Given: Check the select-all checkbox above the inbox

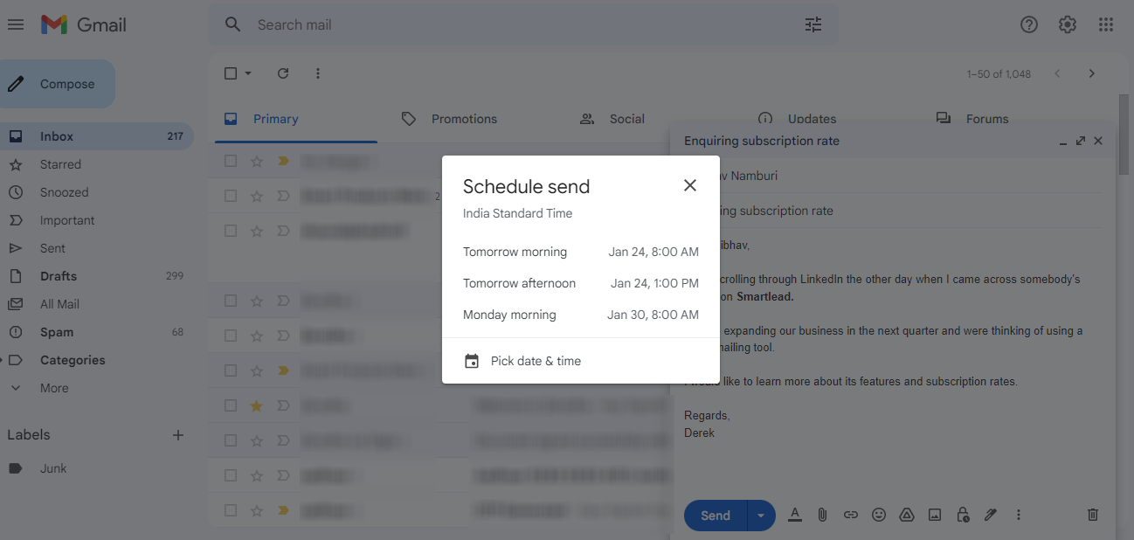Looking at the screenshot, I should point(230,73).
